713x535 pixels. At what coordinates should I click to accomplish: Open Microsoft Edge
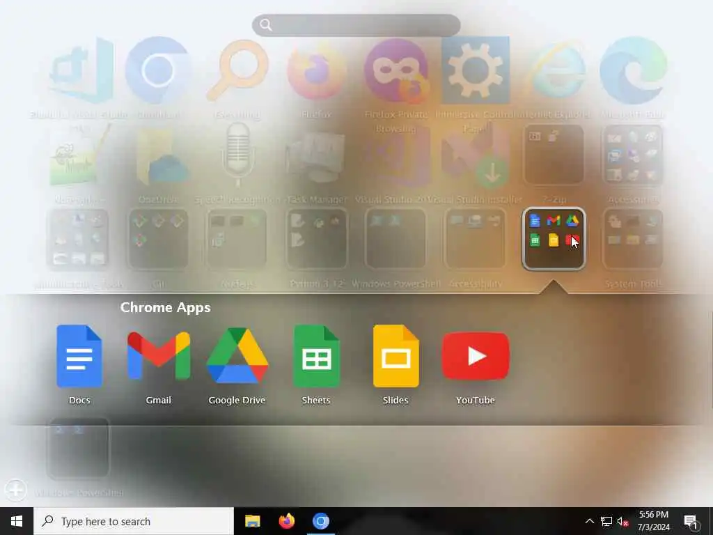[633, 70]
